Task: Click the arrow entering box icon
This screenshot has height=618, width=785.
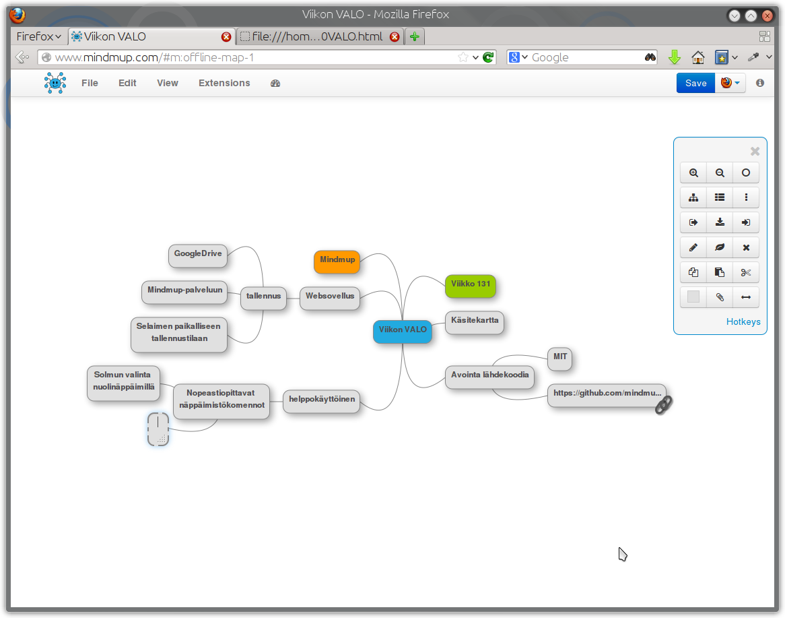Action: point(746,222)
